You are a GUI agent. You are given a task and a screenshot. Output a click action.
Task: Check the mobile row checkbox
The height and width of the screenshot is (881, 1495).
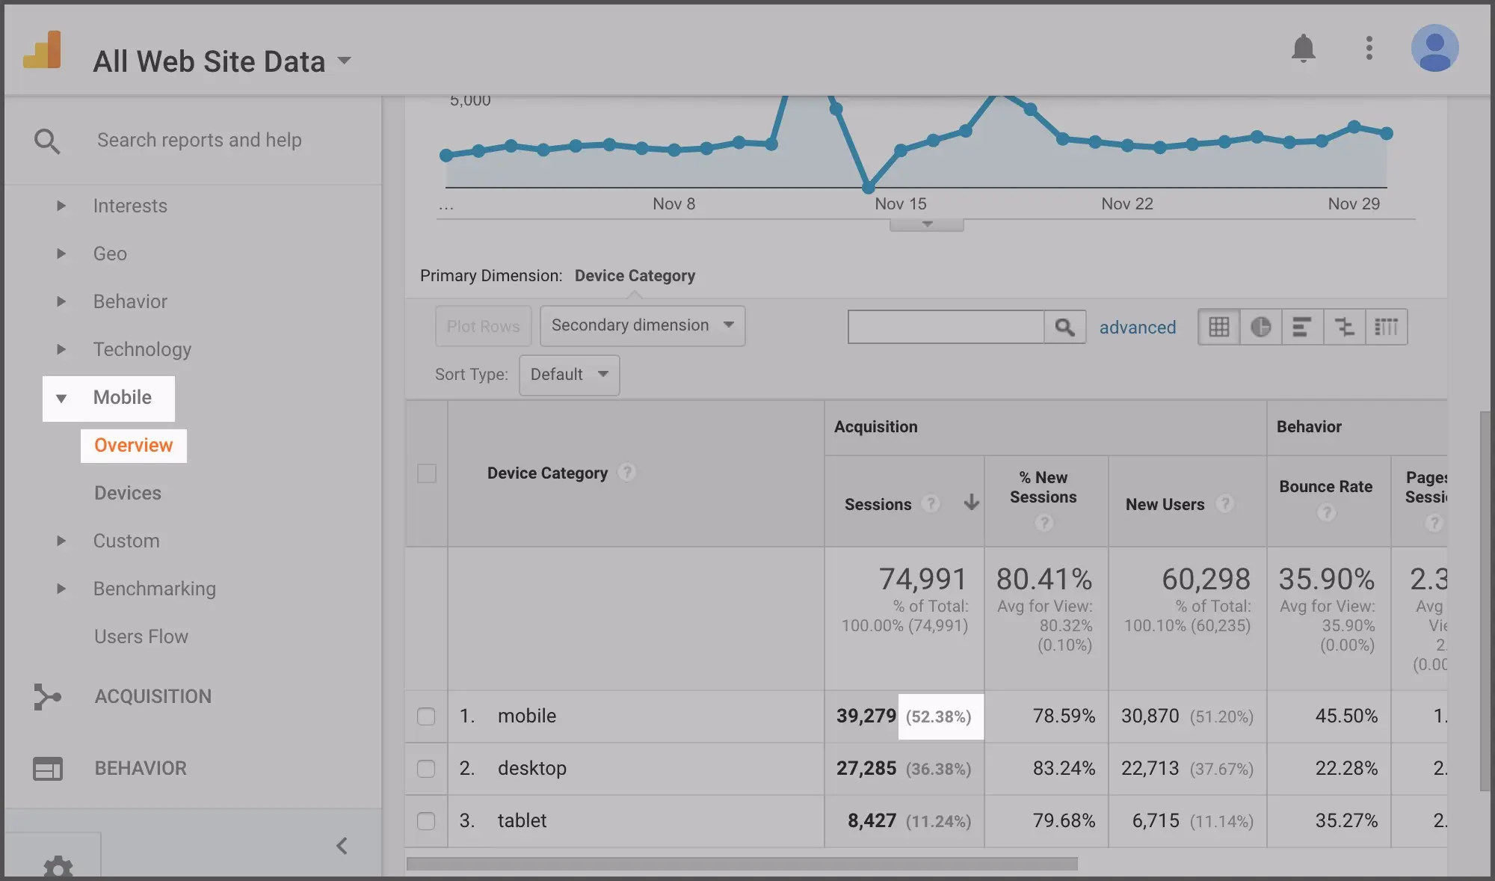pyautogui.click(x=426, y=716)
